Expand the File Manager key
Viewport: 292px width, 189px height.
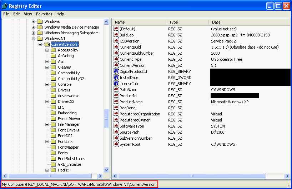(x=47, y=124)
